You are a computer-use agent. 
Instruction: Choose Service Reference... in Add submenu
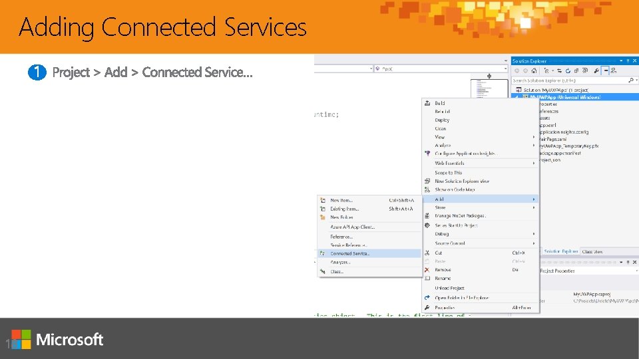pyautogui.click(x=349, y=245)
